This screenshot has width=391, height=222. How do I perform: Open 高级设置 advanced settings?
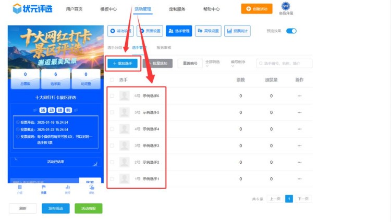coord(208,31)
